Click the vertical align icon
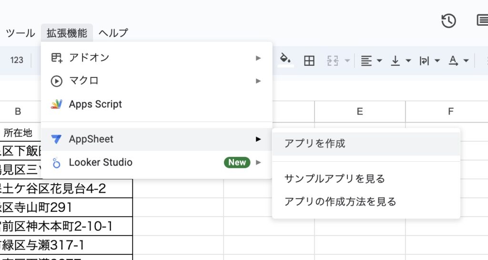The height and width of the screenshot is (260, 488). point(395,61)
